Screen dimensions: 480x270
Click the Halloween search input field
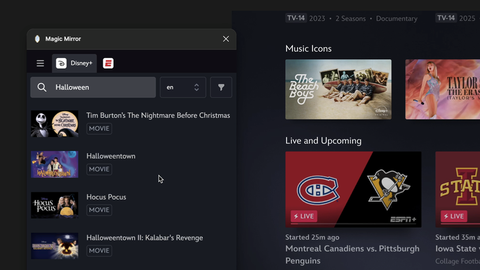(x=101, y=87)
